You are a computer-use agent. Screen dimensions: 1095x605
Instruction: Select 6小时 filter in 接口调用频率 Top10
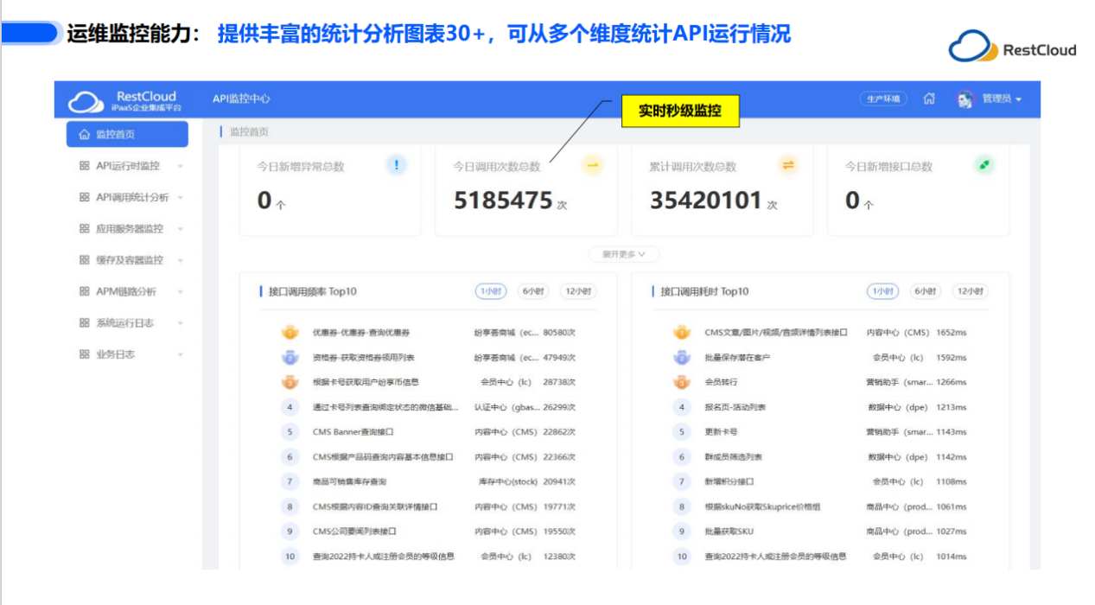(x=533, y=291)
